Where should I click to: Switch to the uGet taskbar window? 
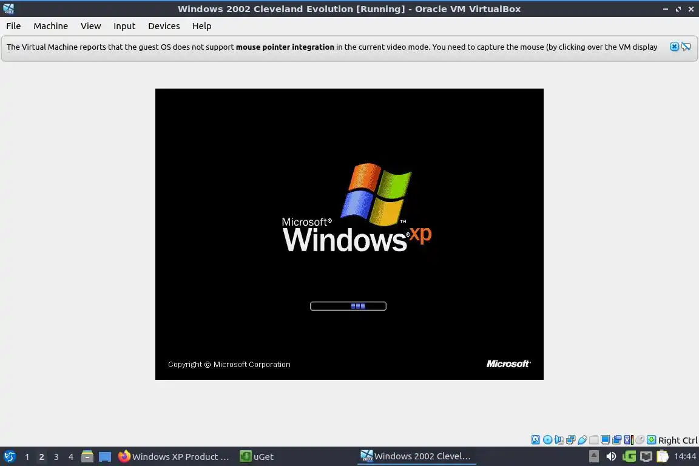257,457
